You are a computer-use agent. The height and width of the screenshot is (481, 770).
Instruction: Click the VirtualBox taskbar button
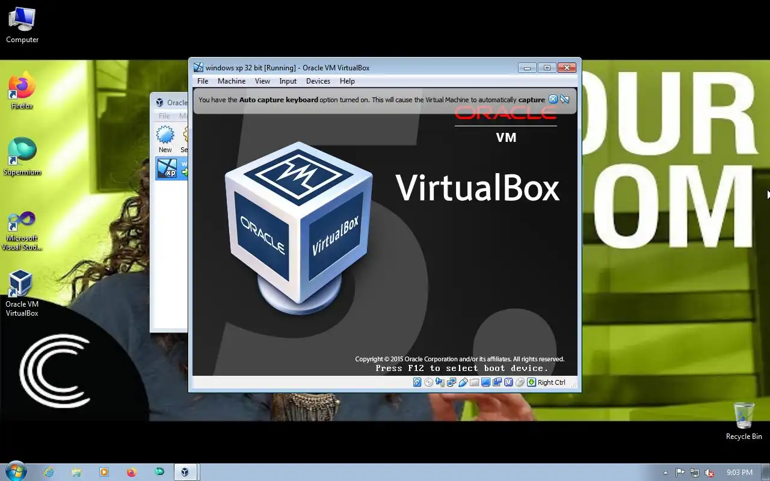click(x=186, y=472)
